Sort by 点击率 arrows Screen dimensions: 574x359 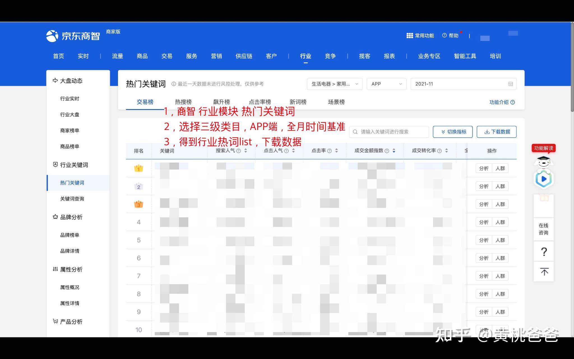(336, 151)
